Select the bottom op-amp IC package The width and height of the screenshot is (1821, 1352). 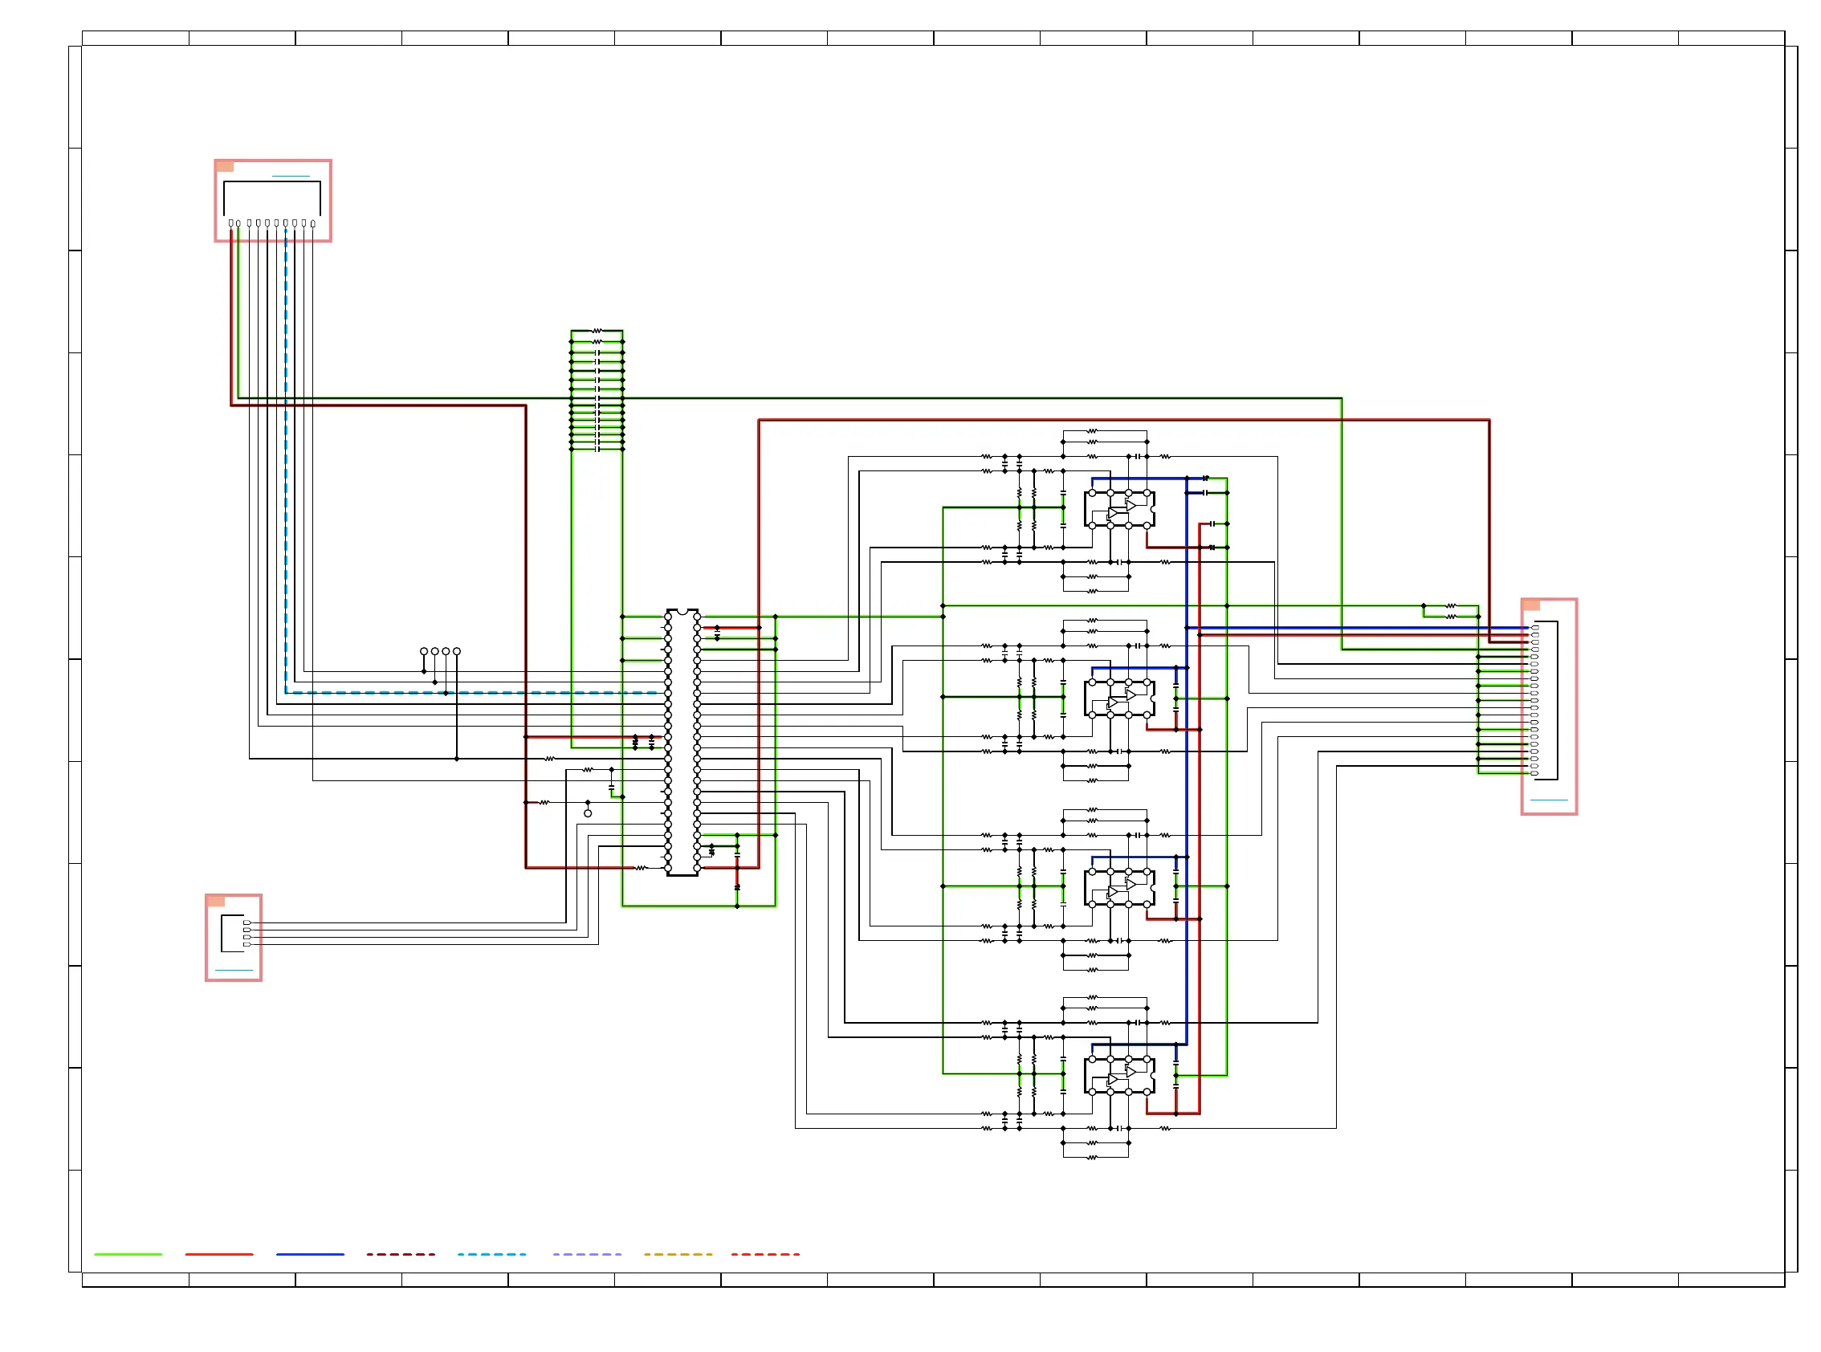coord(1119,1075)
